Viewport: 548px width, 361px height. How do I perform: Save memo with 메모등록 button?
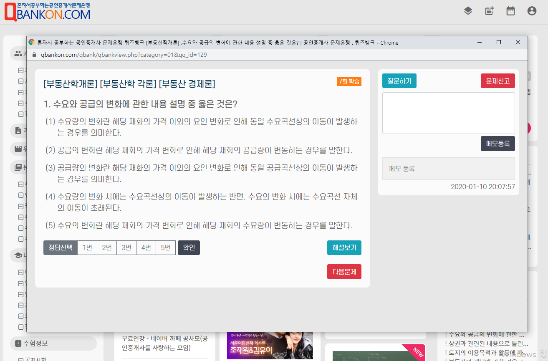[x=497, y=144]
